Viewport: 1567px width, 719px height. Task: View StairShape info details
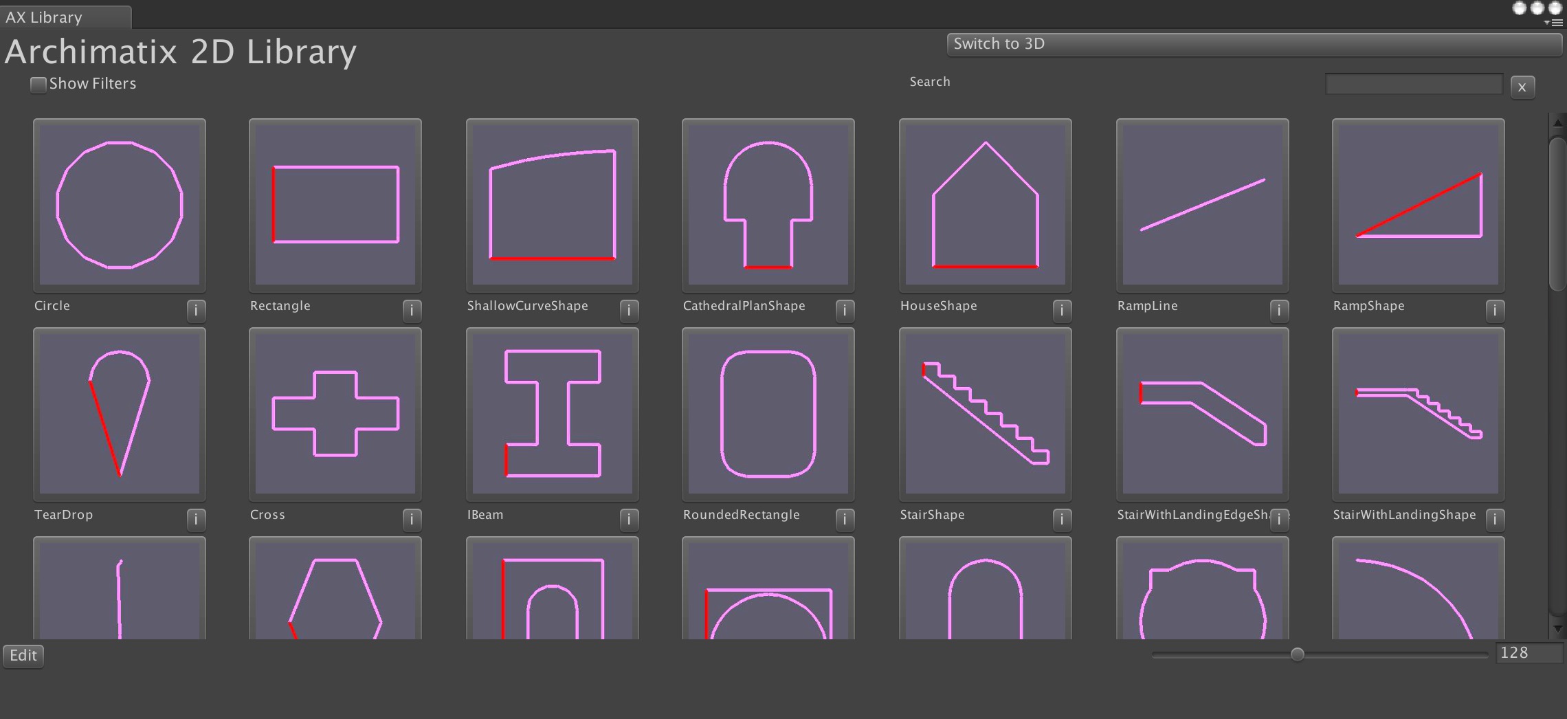(x=1062, y=520)
